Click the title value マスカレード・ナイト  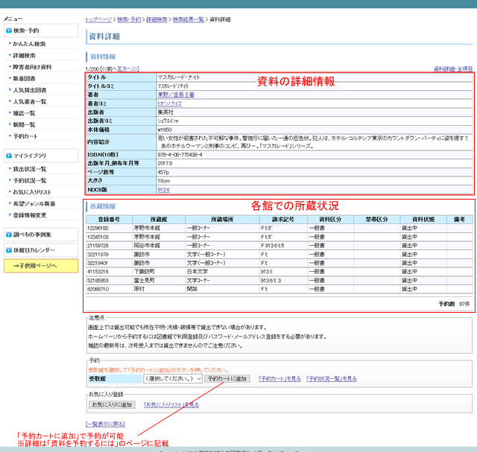click(179, 77)
